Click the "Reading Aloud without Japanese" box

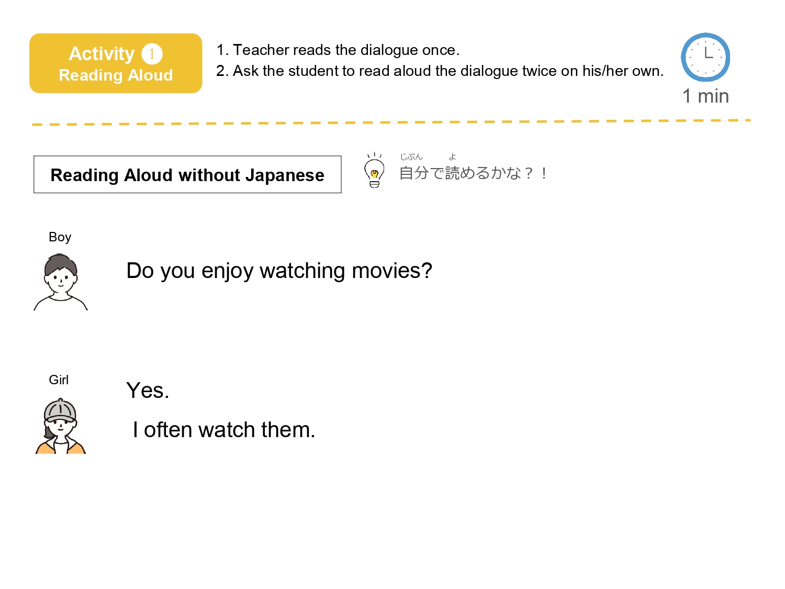187,175
